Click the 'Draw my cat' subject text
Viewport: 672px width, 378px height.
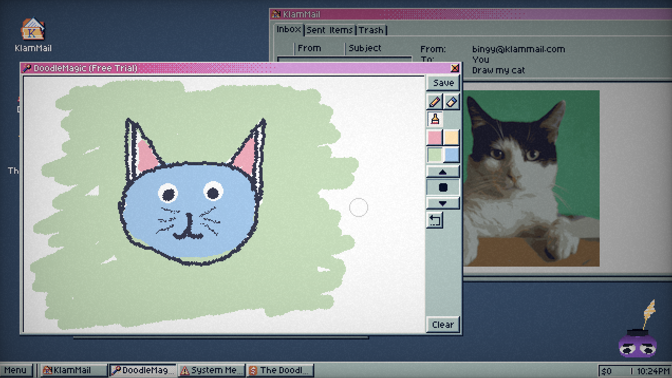tap(499, 70)
